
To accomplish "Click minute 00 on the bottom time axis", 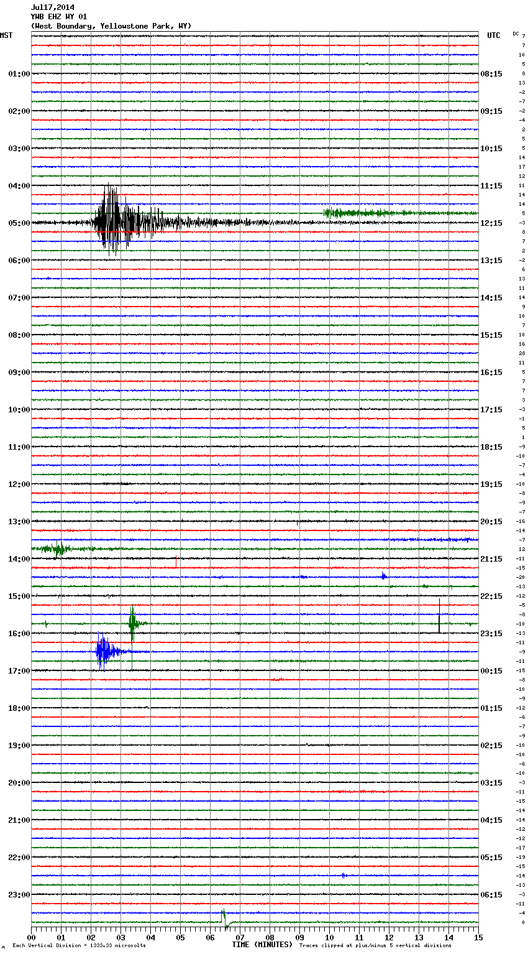I will pos(32,937).
